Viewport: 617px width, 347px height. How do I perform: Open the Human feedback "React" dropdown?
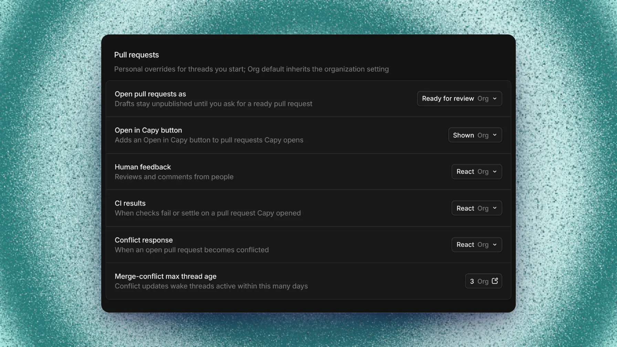(x=477, y=171)
